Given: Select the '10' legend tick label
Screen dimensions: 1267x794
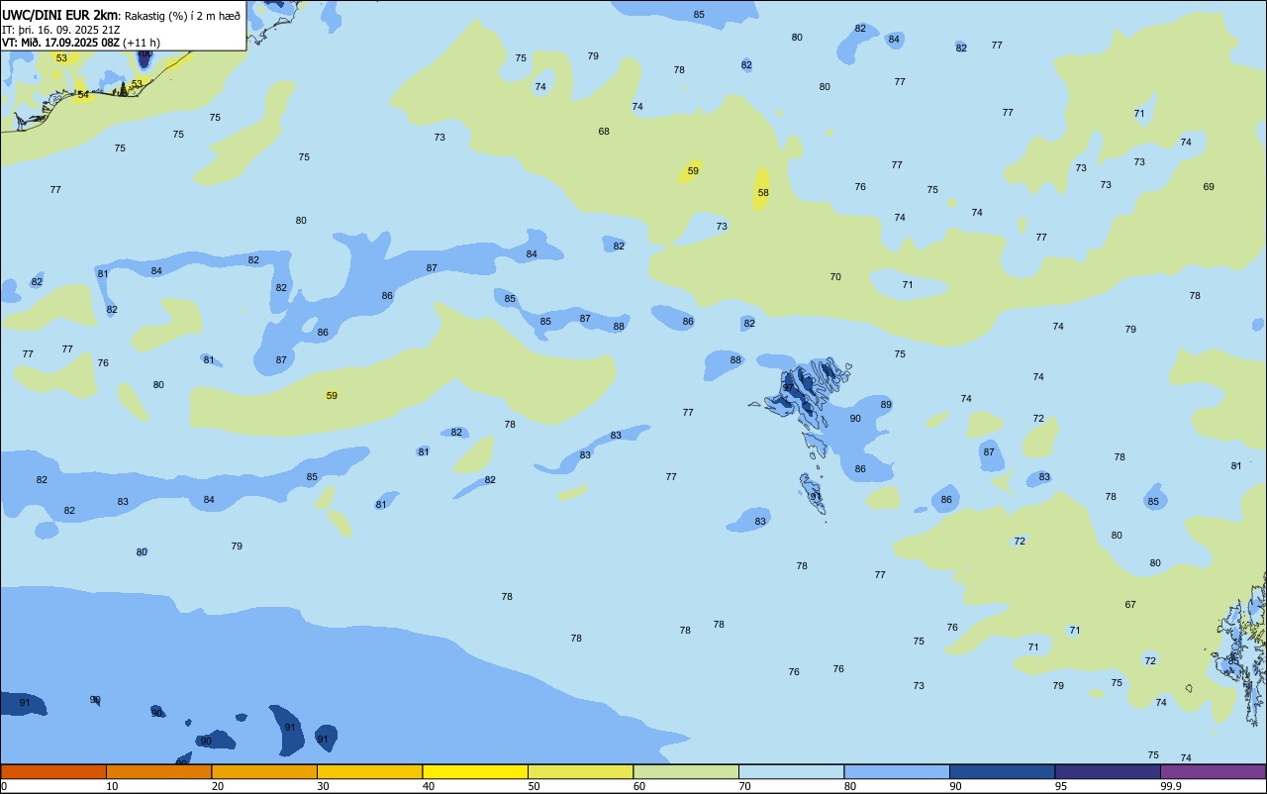Looking at the screenshot, I should coord(112,786).
